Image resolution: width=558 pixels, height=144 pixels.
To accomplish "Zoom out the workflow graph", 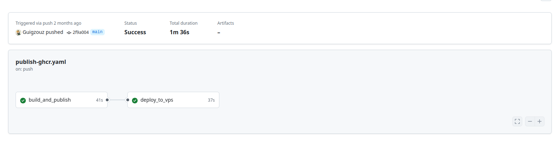I will (530, 121).
